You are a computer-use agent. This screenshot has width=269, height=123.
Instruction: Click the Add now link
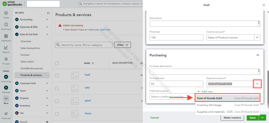tap(105, 29)
